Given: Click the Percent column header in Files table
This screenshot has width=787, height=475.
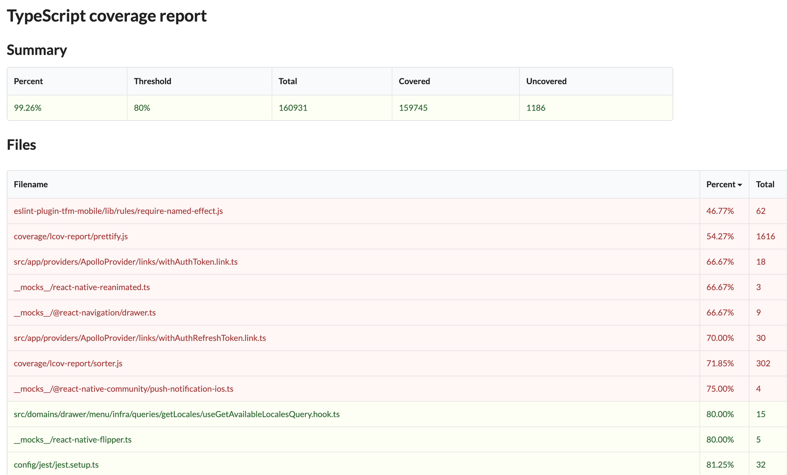Looking at the screenshot, I should point(720,184).
